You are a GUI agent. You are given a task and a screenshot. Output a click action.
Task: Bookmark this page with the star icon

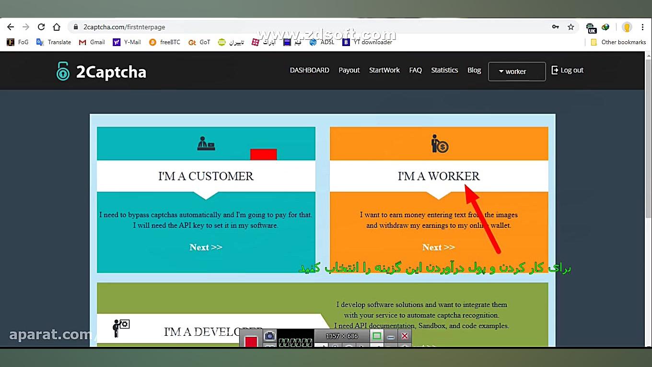tap(570, 27)
